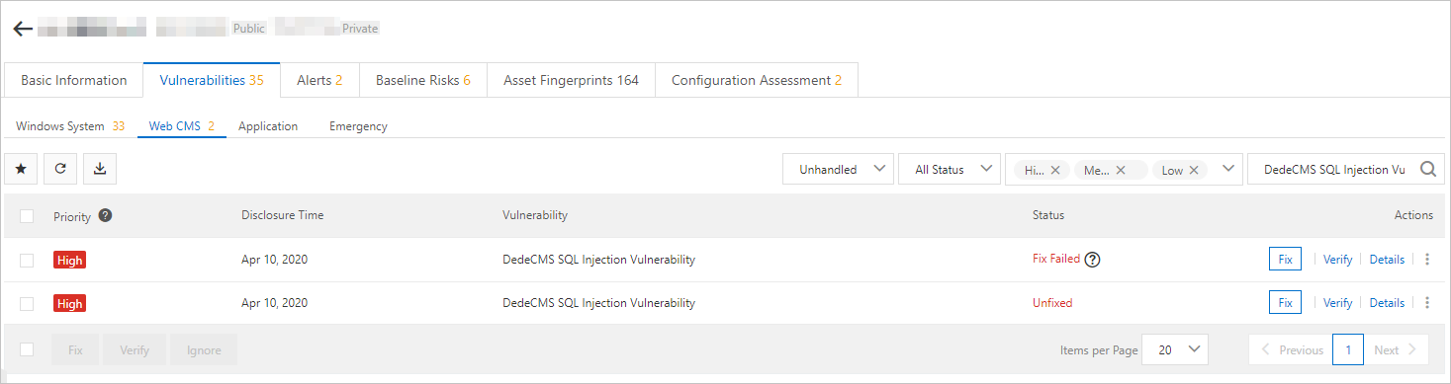This screenshot has width=1451, height=384.
Task: Check the Fix Failed vulnerability row checkbox
Action: pyautogui.click(x=27, y=260)
